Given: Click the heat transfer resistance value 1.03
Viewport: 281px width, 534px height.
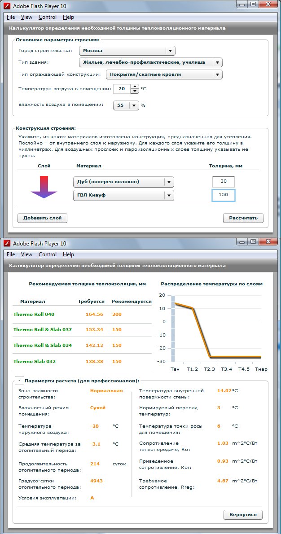Looking at the screenshot, I should tap(222, 443).
